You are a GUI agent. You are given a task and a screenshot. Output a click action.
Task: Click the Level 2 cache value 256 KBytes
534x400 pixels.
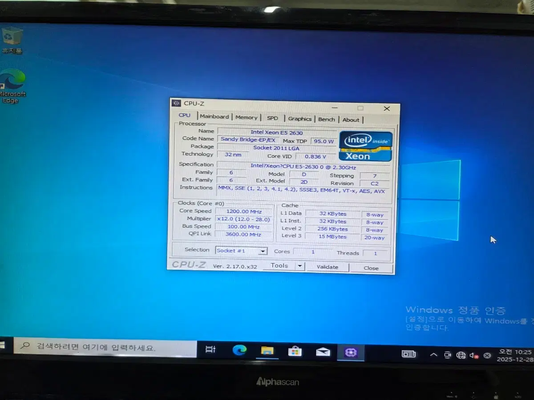click(x=332, y=229)
